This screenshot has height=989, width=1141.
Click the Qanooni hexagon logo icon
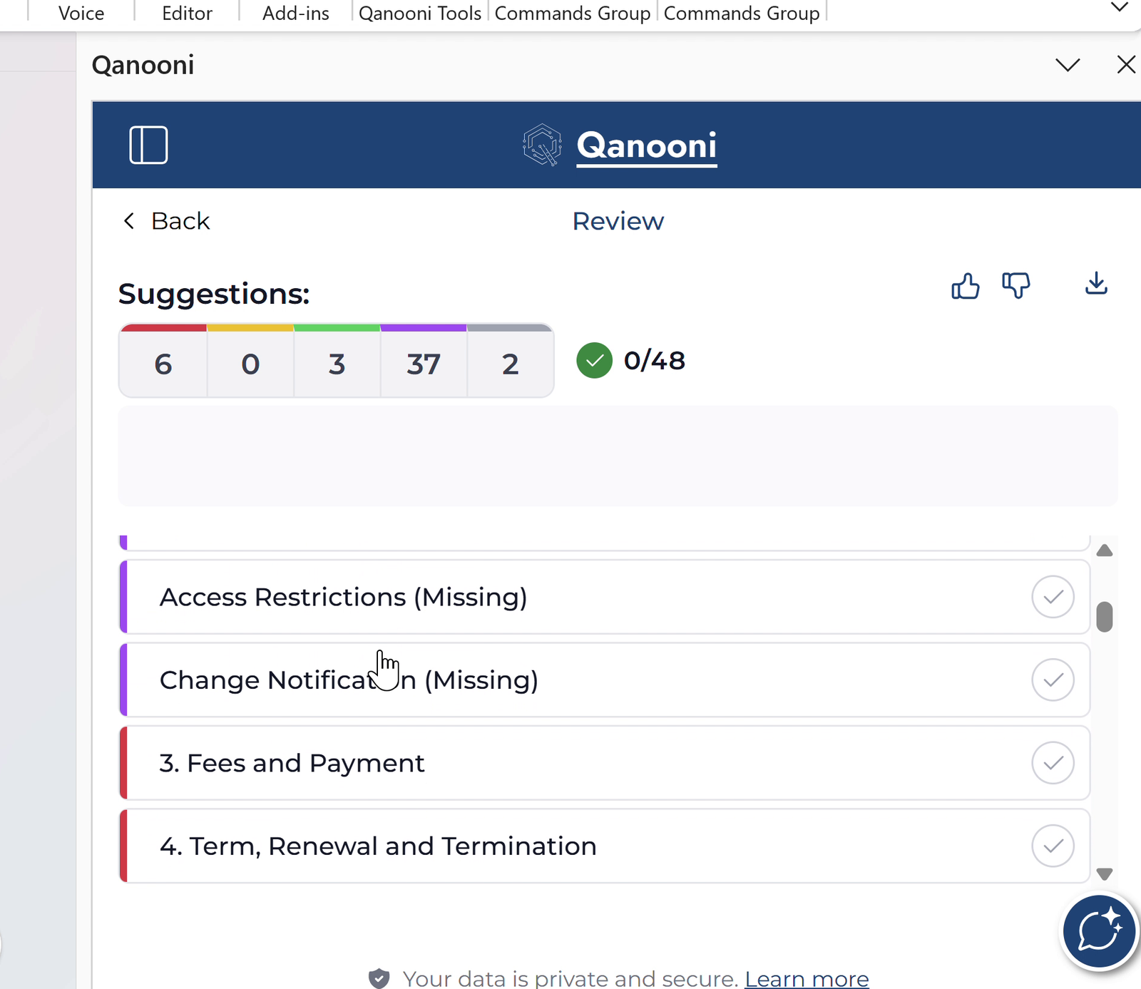(542, 145)
